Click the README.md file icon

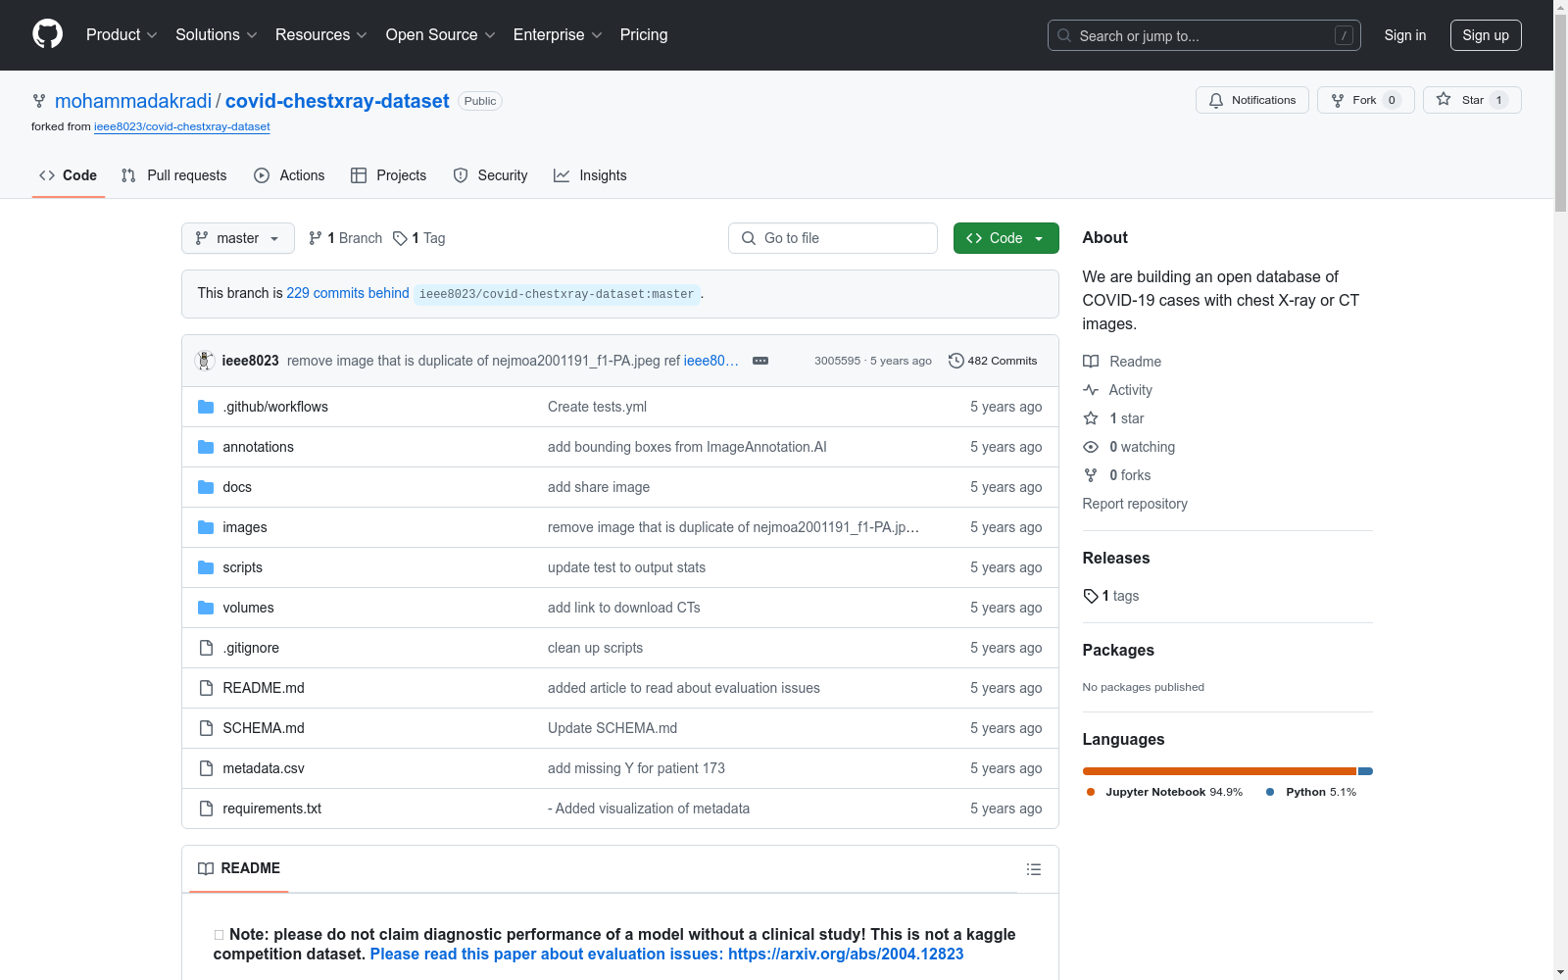coord(206,688)
